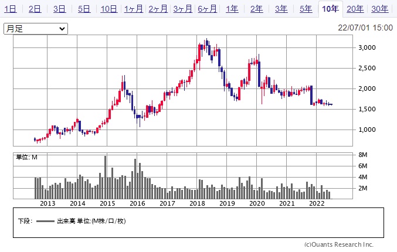Click the 2019 year axis label
The width and height of the screenshot is (397, 252).
227,203
